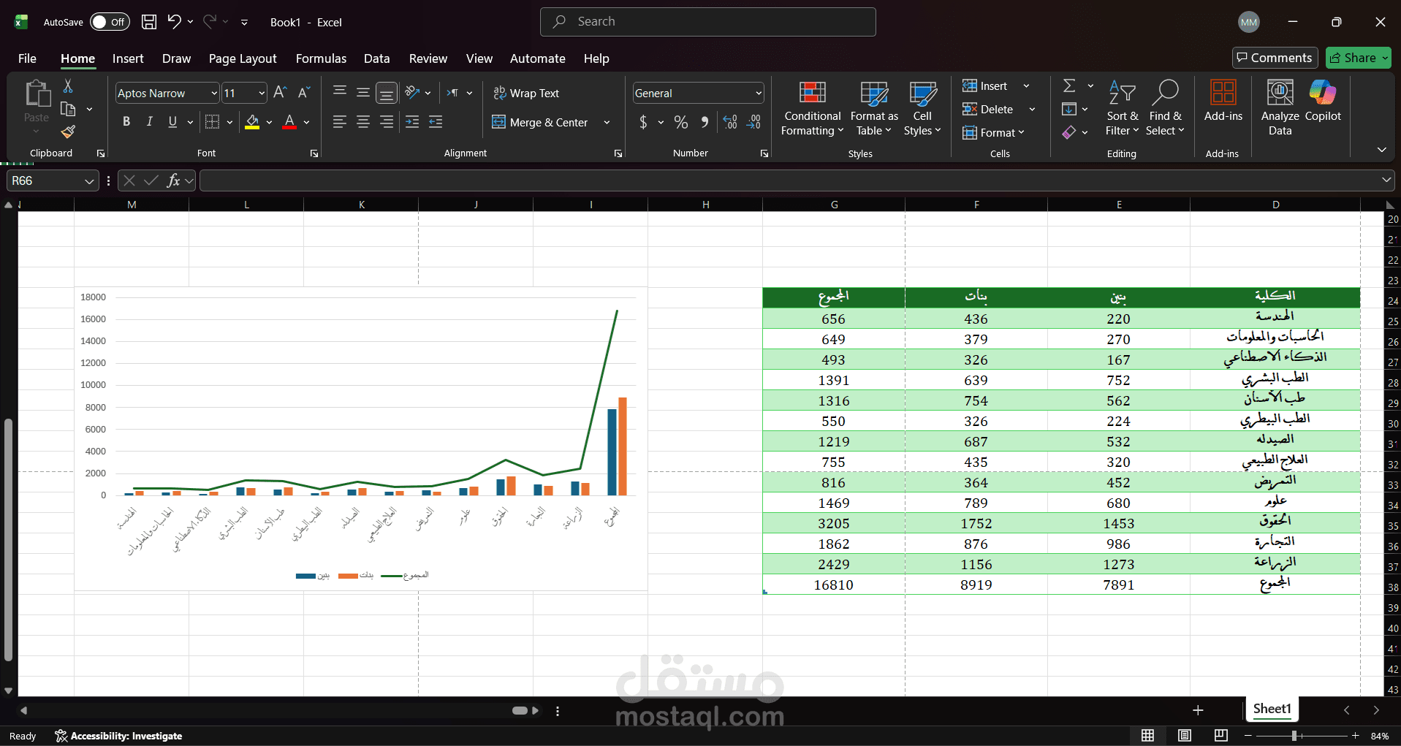Viewport: 1401px width, 746px height.
Task: Open the Data tab
Action: point(376,58)
